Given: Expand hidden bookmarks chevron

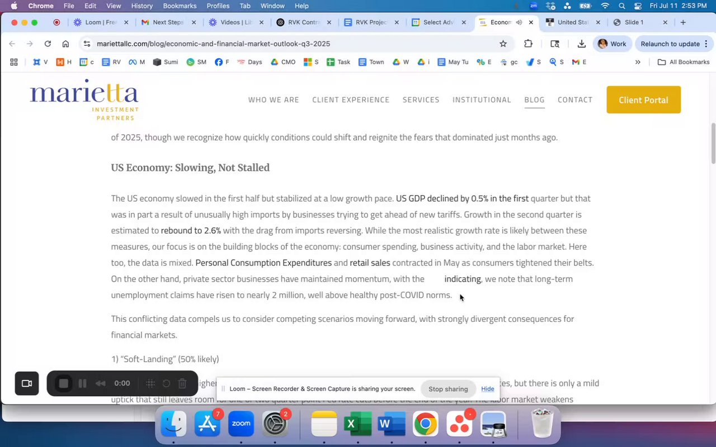Looking at the screenshot, I should click(x=638, y=62).
